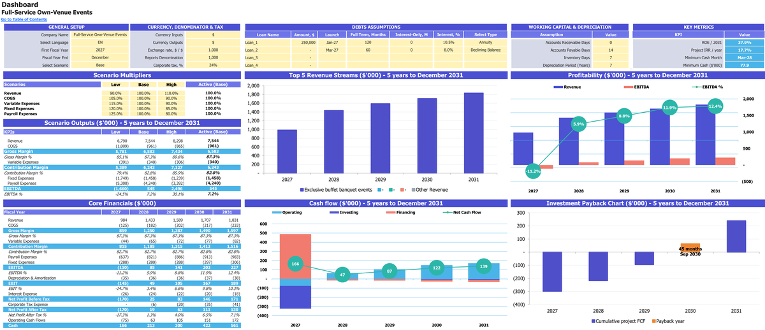765x330 pixels.
Task: Select the Depreciation Period value 7
Action: tap(611, 65)
